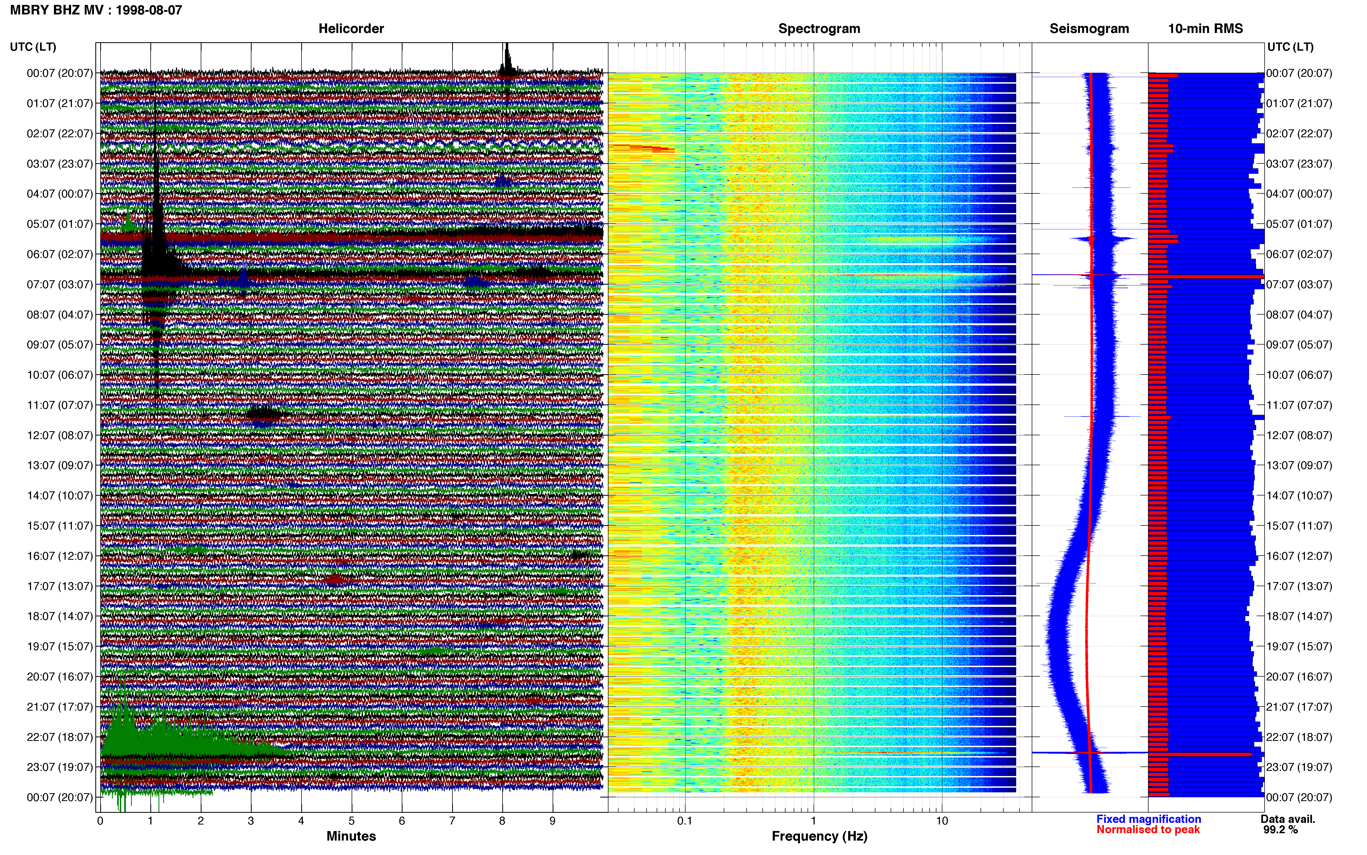Click the left 10:07 (06:07) time label
Image resolution: width=1367 pixels, height=855 pixels.
(59, 374)
